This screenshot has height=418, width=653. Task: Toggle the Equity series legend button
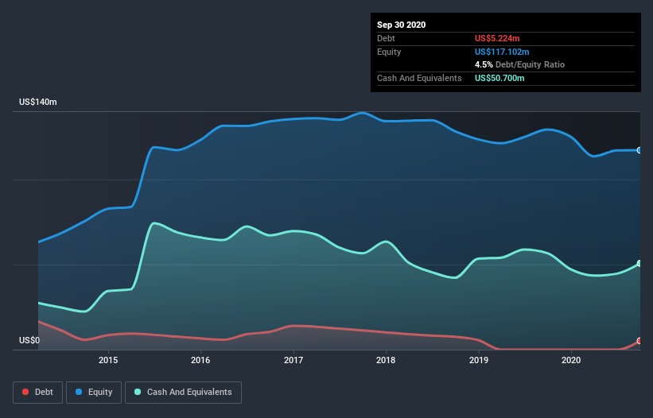coord(94,393)
